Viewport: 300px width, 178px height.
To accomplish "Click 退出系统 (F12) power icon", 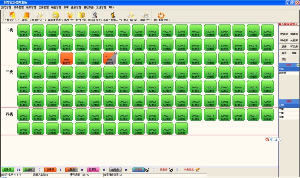I will tap(161, 15).
